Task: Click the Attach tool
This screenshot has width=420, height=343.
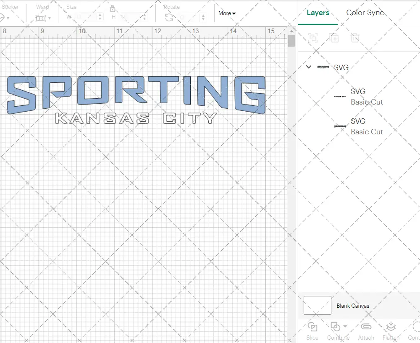Action: (366, 331)
